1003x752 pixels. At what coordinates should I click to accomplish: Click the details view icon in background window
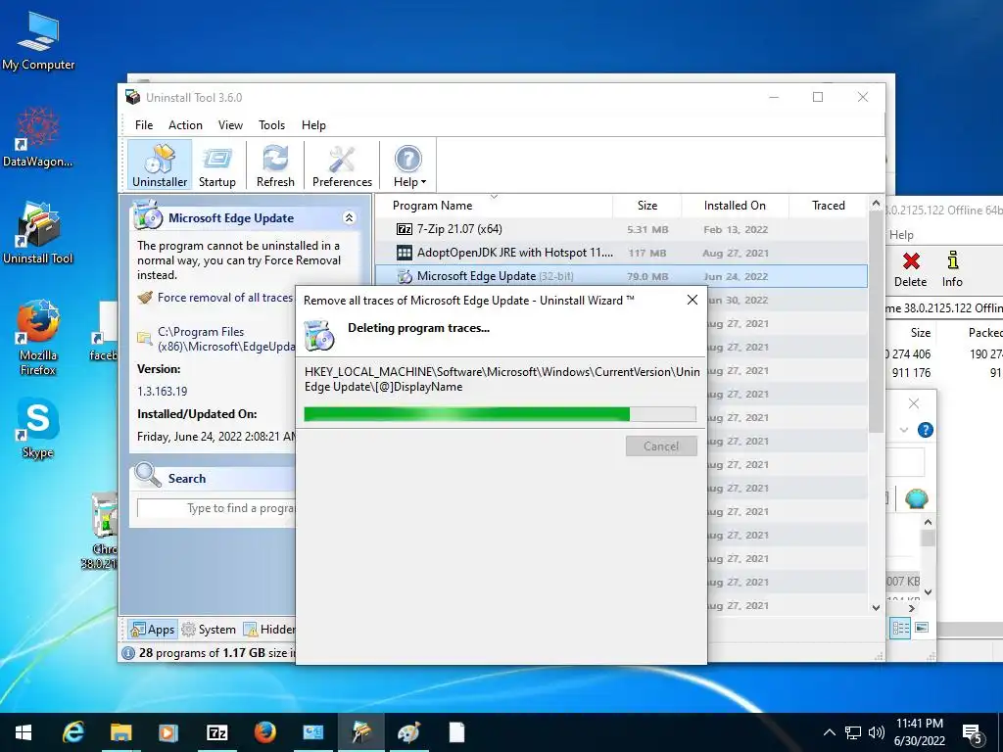click(x=901, y=628)
